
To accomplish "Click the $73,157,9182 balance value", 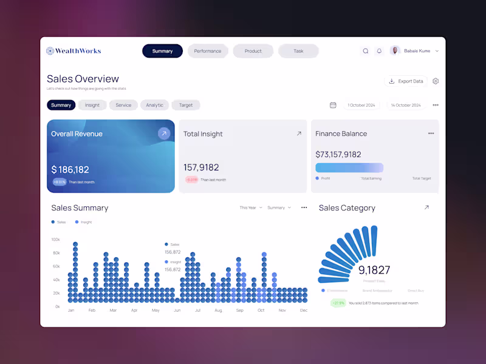I will pyautogui.click(x=338, y=154).
